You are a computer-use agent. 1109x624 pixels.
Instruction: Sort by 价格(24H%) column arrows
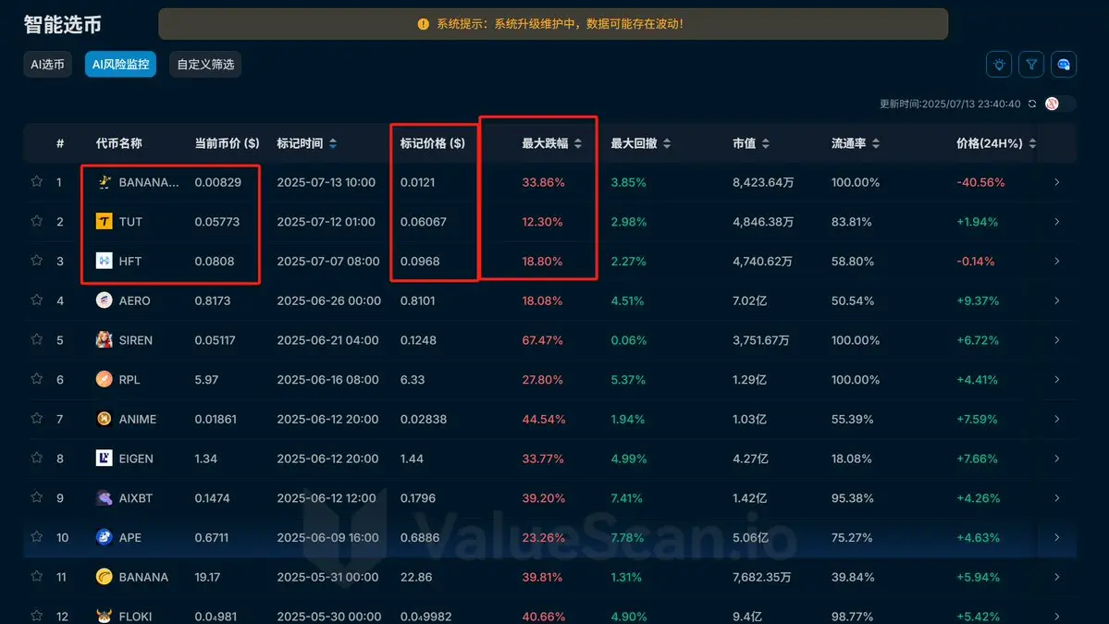click(1032, 143)
